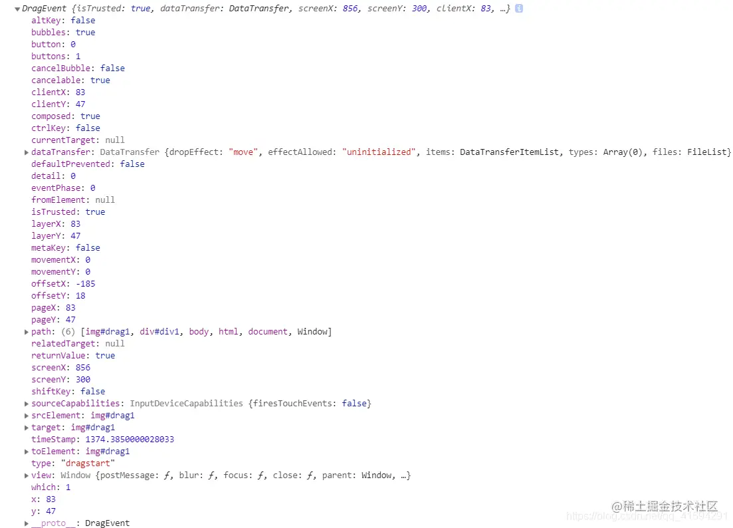The width and height of the screenshot is (733, 528).
Task: Select the movementX: 0 row
Action: tap(61, 260)
